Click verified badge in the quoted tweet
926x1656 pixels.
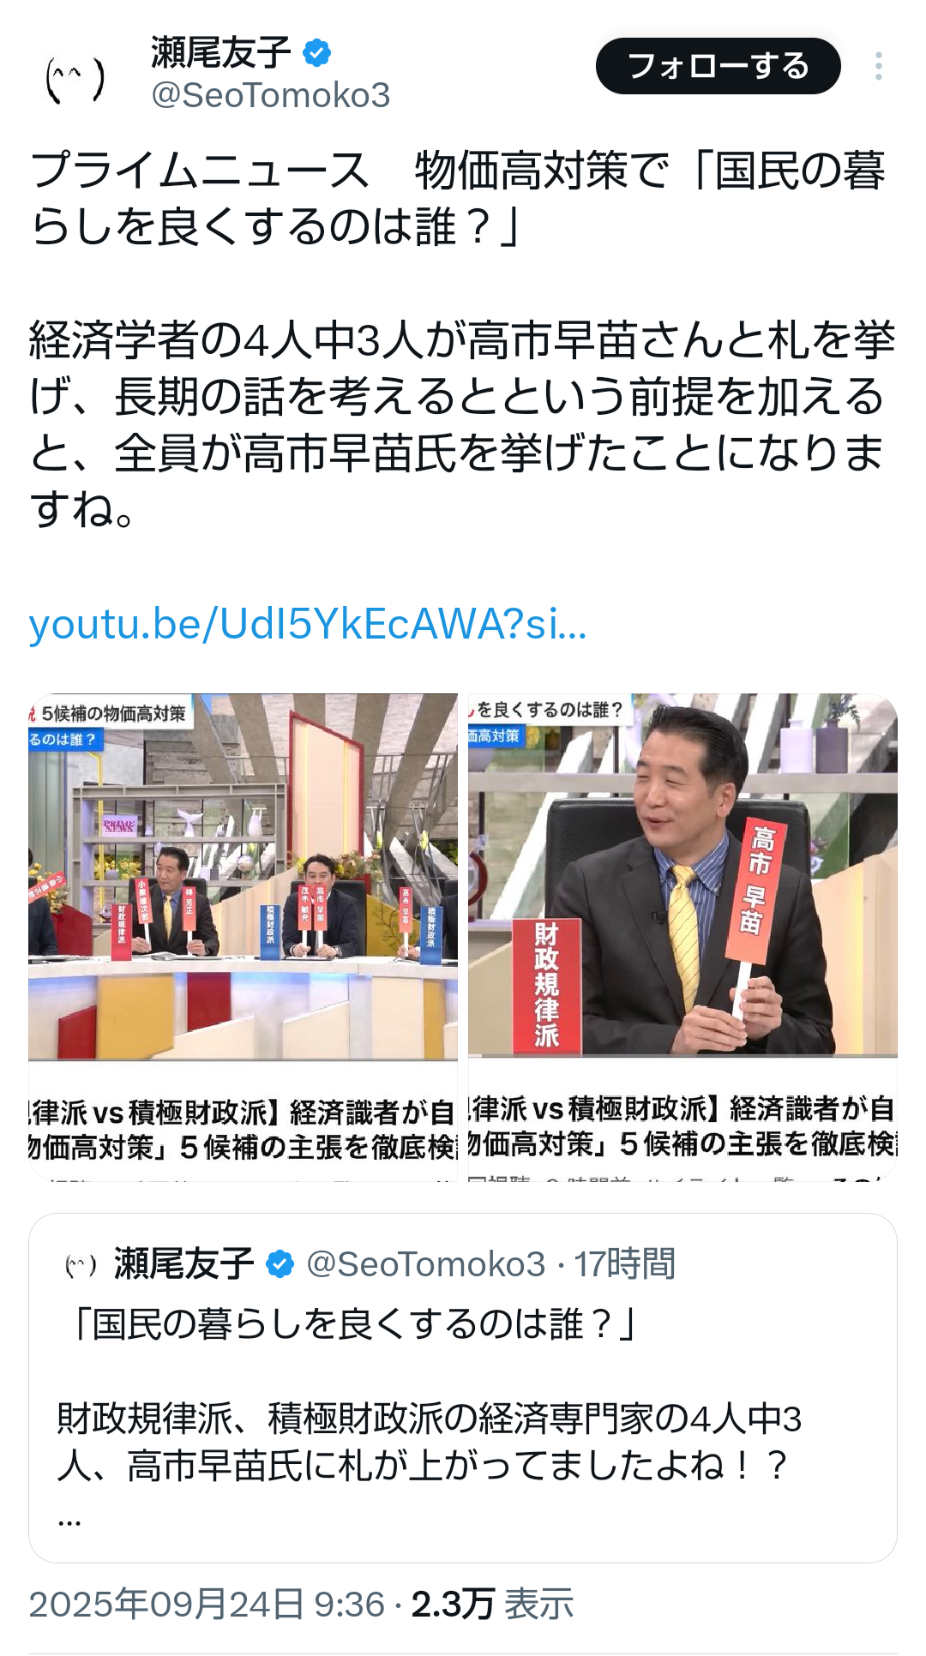click(280, 1264)
